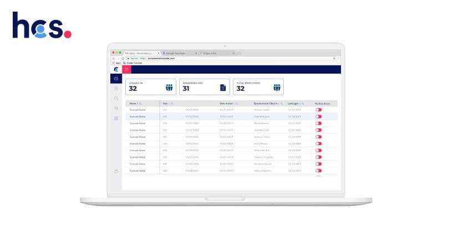Viewport: 458px width, 238px height.
Task: Click the search icon in Name column header
Action: pos(141,104)
